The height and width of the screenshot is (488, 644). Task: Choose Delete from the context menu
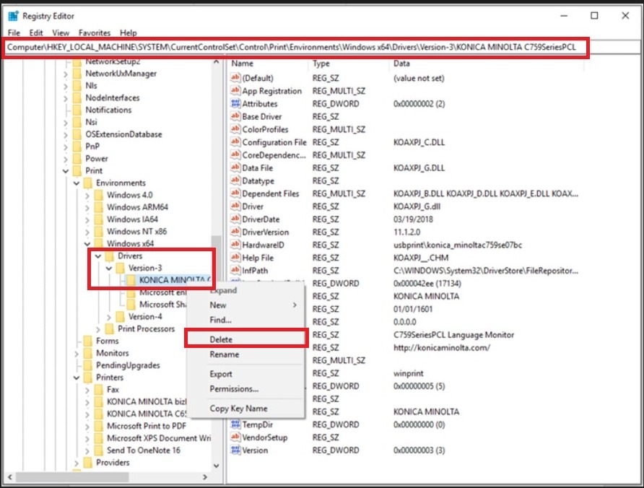221,339
